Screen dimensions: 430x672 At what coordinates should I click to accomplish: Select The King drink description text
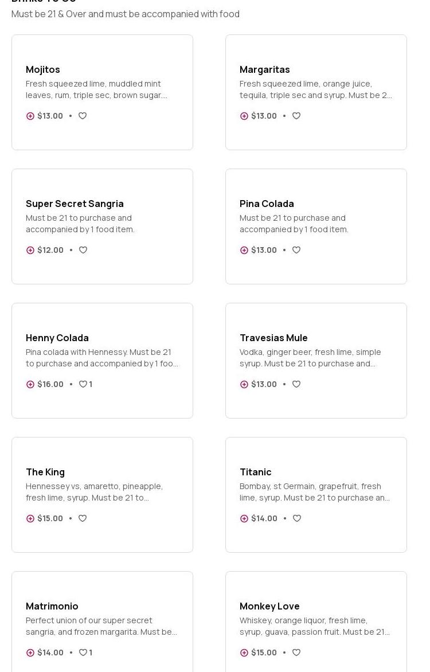(x=95, y=492)
